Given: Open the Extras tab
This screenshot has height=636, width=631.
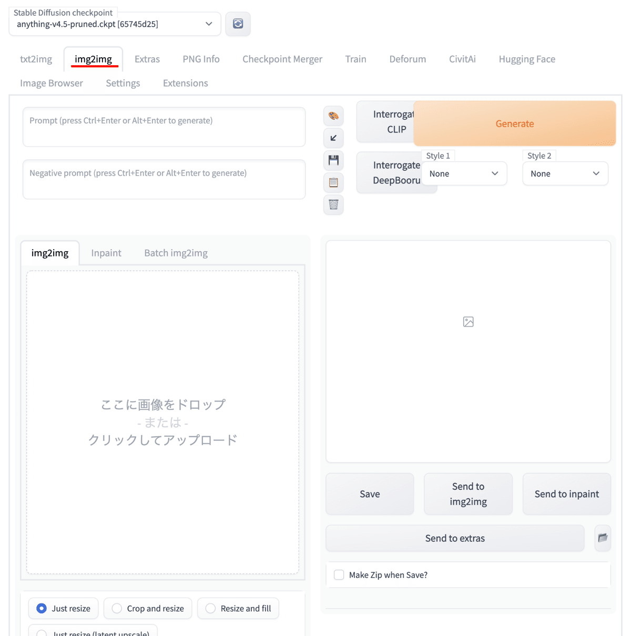Looking at the screenshot, I should click(147, 59).
